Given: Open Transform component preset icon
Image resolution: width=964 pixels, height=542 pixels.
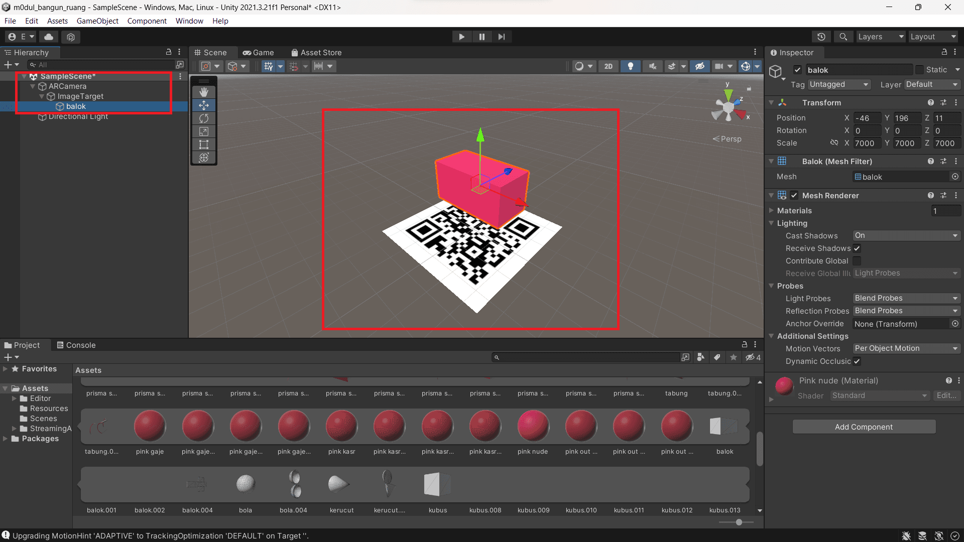Looking at the screenshot, I should [x=943, y=103].
